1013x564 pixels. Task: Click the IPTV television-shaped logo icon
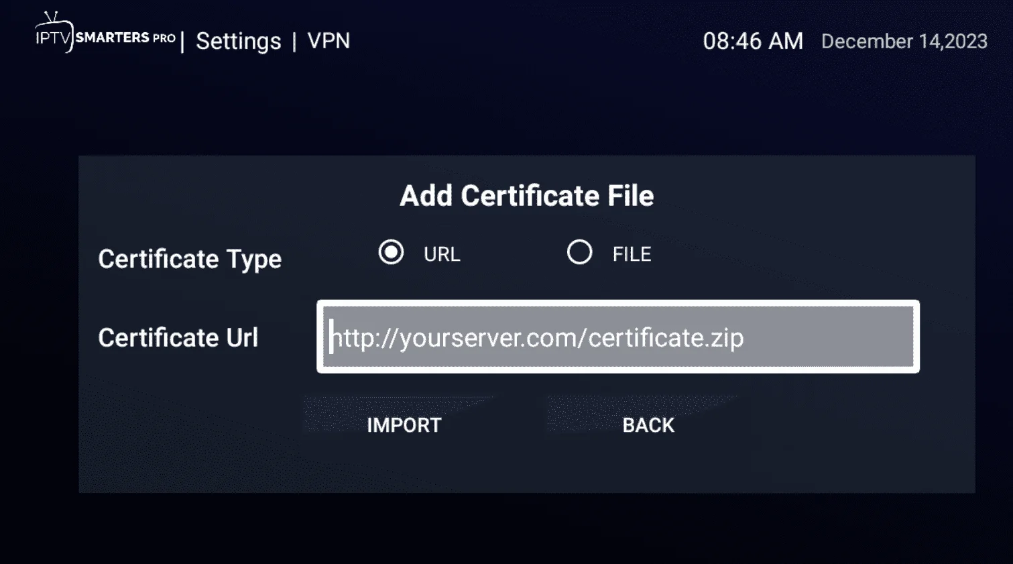[x=54, y=32]
